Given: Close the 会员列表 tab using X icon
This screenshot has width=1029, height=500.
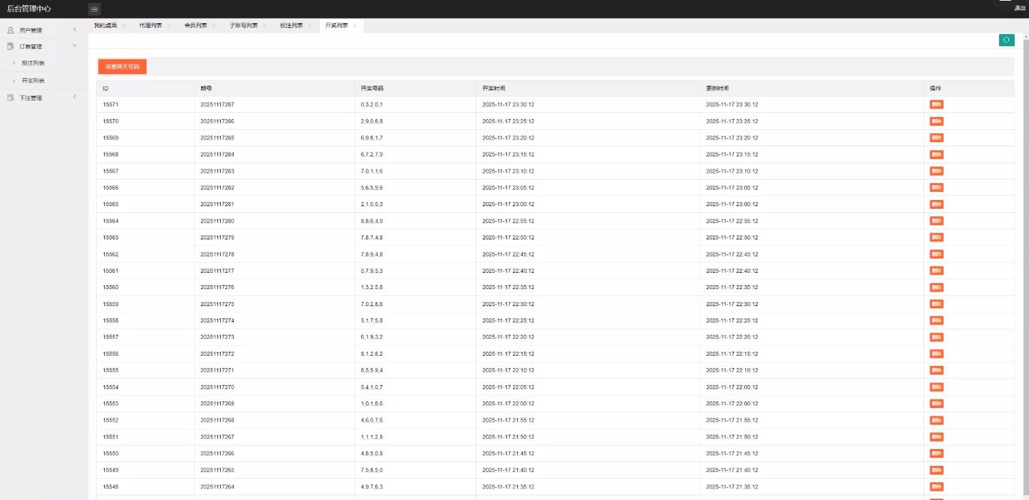Looking at the screenshot, I should [213, 26].
